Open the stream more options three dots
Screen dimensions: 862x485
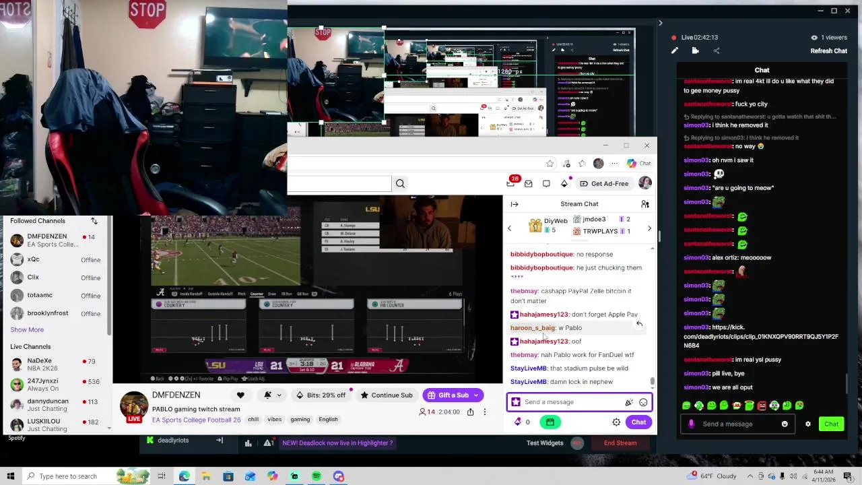pos(484,412)
